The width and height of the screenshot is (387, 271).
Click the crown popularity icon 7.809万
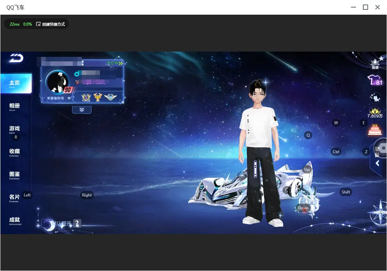pyautogui.click(x=375, y=113)
